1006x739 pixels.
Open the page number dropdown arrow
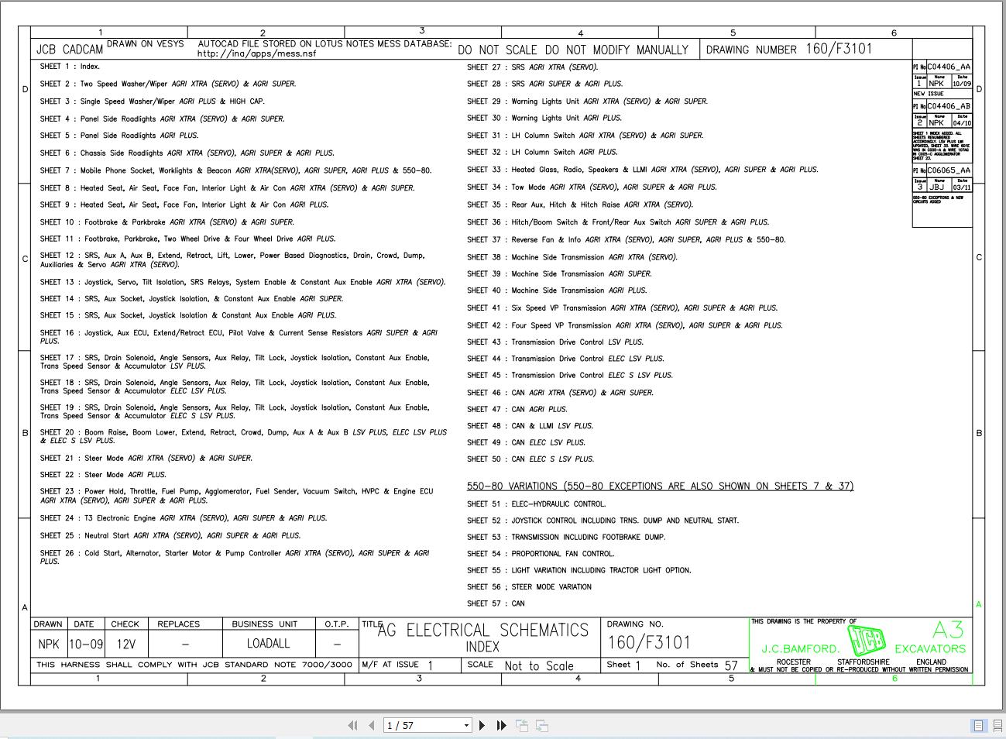[x=466, y=726]
